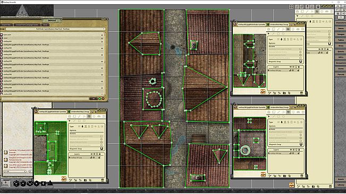Toggle fullscreen icon in top main toolbar

point(291,6)
